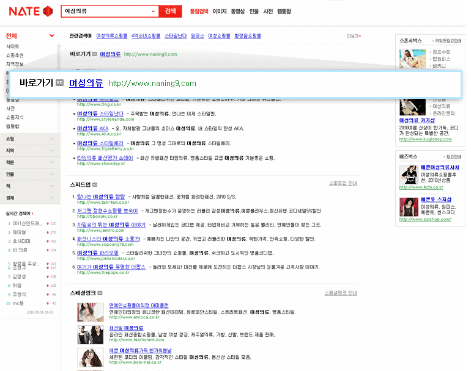Click the 스피드업 안내 link
This screenshot has height=371, width=471.
343,183
